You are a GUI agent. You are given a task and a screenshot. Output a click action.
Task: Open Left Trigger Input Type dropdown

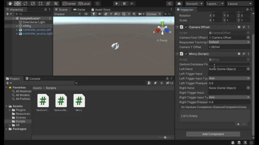click(229, 79)
